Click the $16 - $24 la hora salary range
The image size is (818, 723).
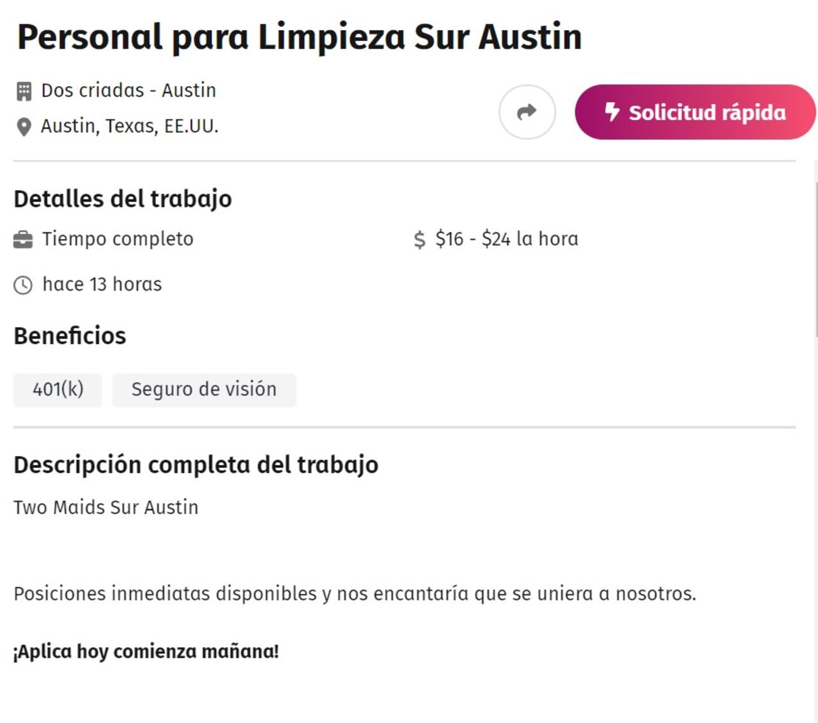tap(507, 239)
